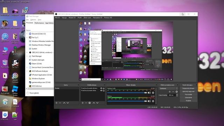Expand Task Manager process row

tap(27, 56)
